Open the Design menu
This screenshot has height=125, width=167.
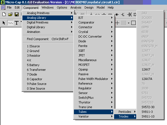89,7
